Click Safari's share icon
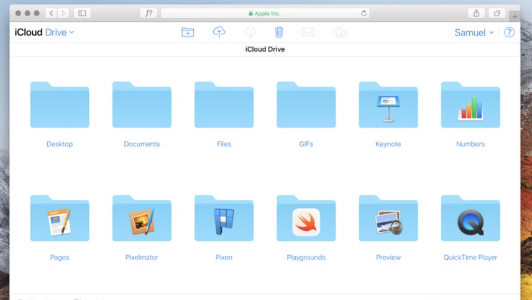This screenshot has width=532, height=300. coord(476,13)
